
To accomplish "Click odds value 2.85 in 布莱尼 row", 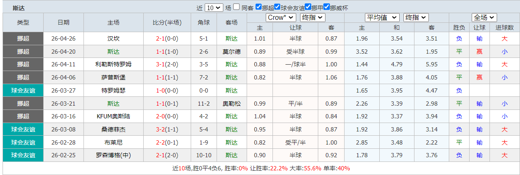I will tap(362, 143).
